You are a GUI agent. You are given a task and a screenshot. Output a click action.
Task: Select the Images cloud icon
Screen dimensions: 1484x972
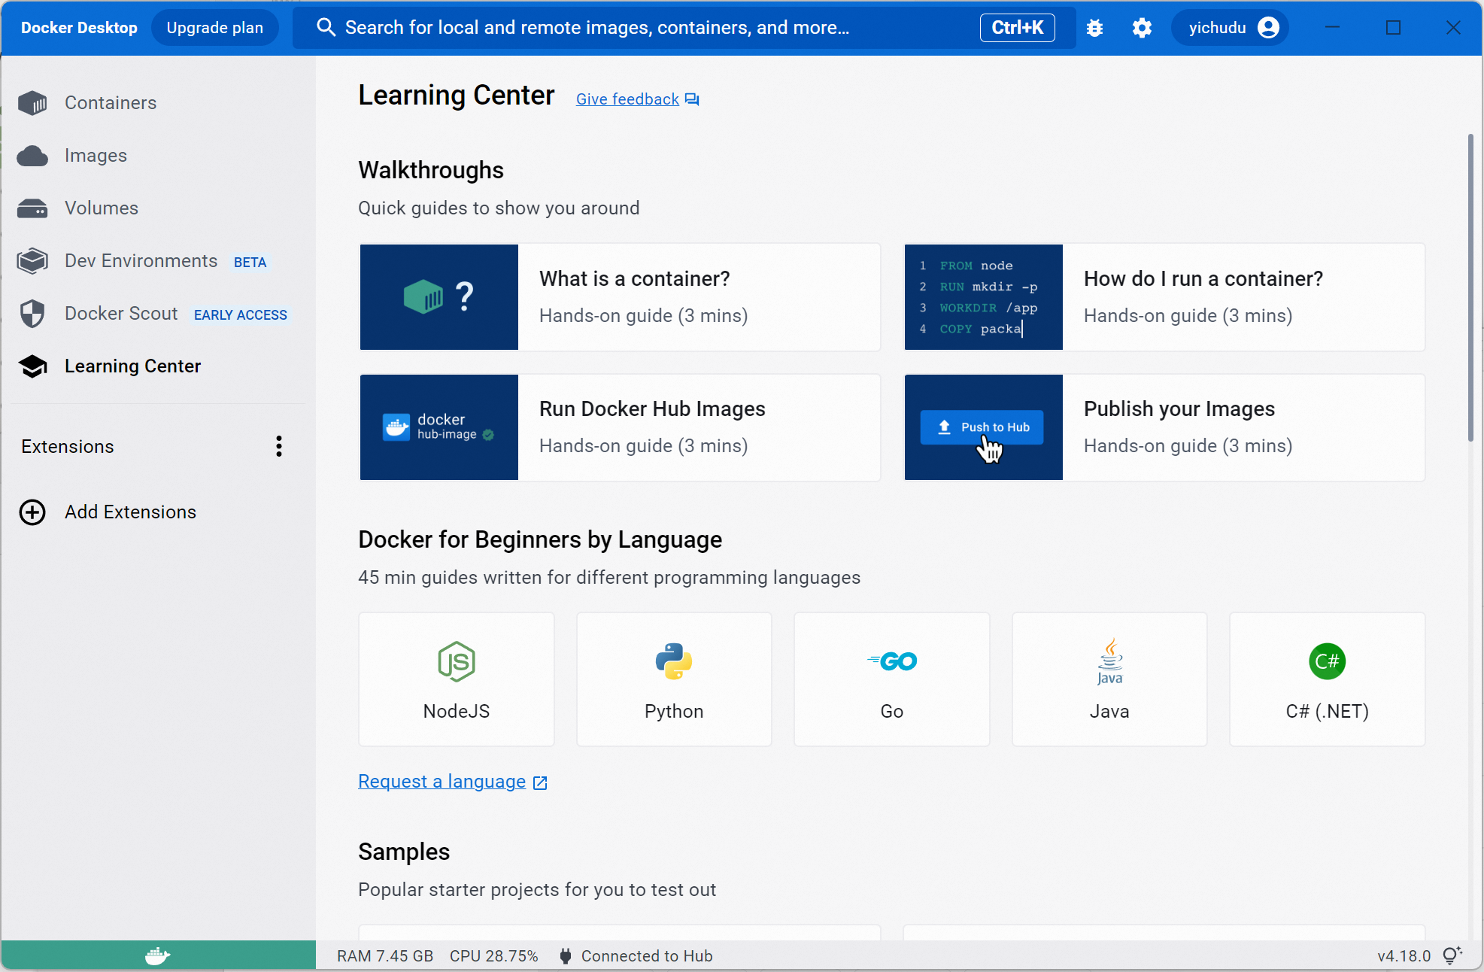[32, 156]
